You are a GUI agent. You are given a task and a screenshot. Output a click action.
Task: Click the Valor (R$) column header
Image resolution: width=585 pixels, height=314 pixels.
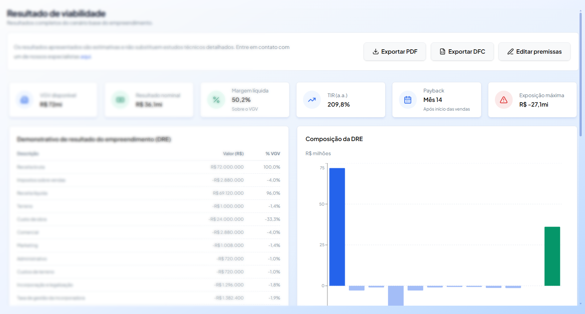(233, 154)
